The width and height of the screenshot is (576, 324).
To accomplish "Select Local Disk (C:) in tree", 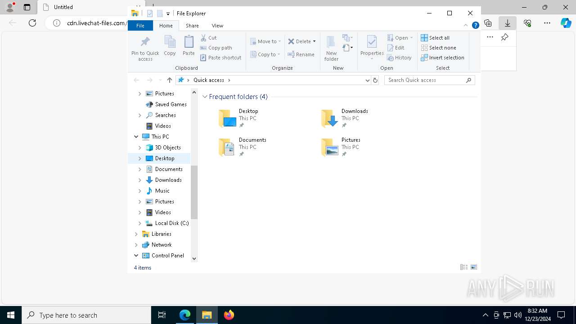I will coord(171,223).
